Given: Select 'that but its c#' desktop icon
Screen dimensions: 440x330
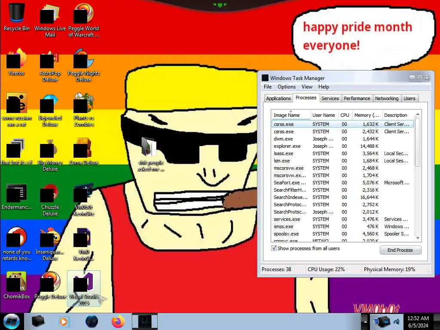Looking at the screenshot, I should (17, 152).
